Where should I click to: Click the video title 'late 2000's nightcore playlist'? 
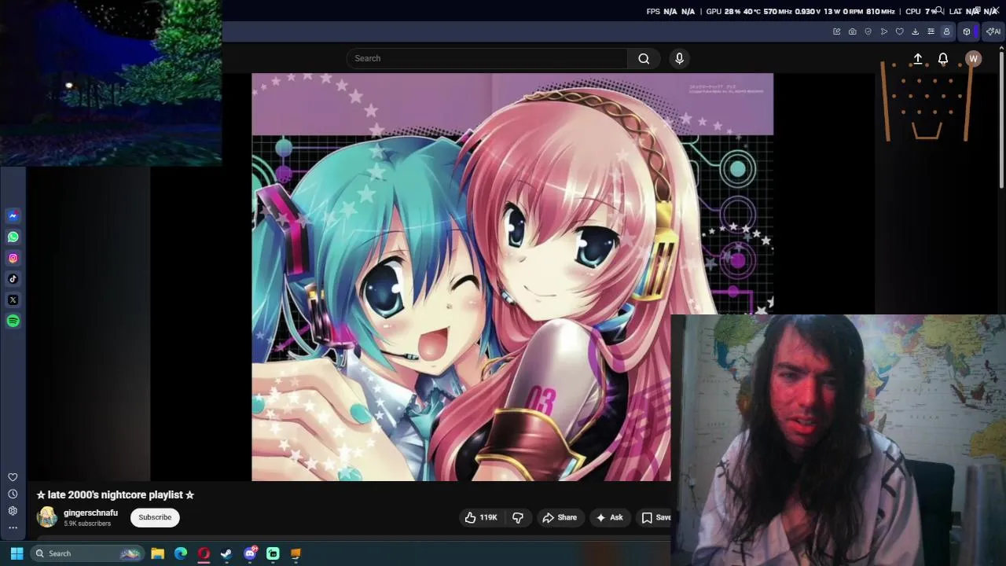[115, 494]
